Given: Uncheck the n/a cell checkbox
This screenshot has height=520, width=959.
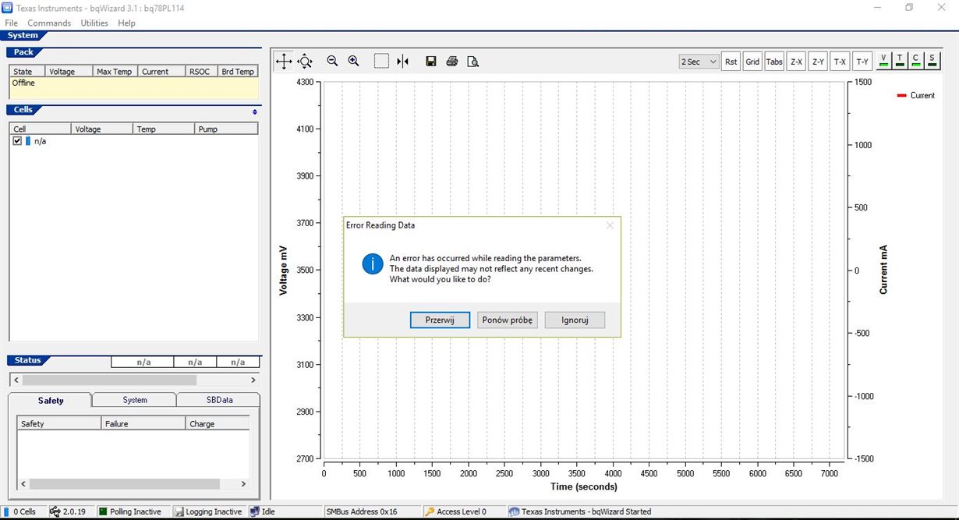Looking at the screenshot, I should [x=17, y=141].
